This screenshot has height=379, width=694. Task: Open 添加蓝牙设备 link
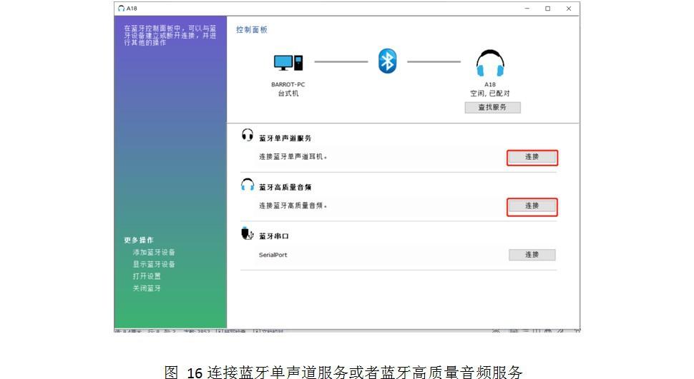154,253
